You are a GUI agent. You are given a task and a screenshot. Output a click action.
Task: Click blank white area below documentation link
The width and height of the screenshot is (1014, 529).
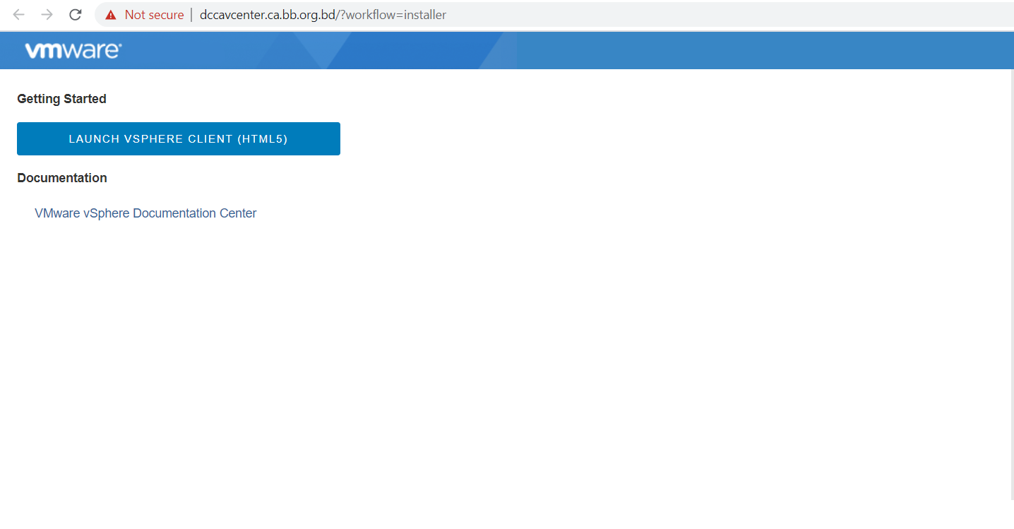[x=424, y=353]
